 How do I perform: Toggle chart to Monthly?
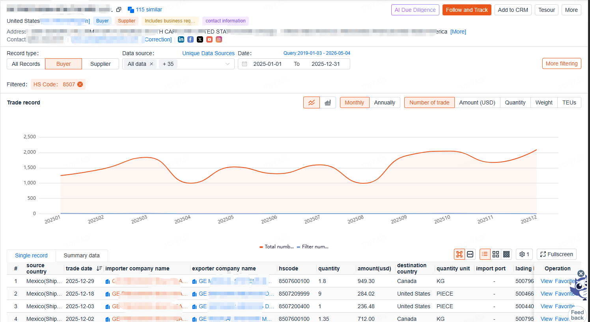coord(355,102)
